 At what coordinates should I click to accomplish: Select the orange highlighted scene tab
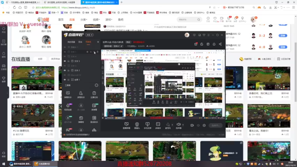coord(88,42)
